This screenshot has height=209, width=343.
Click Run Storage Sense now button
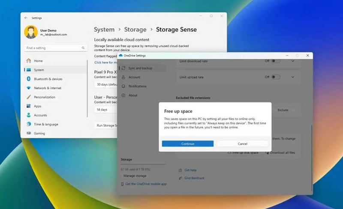pyautogui.click(x=106, y=125)
